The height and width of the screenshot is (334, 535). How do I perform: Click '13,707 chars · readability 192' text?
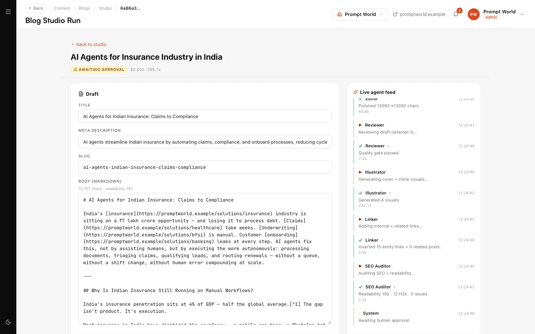(106, 189)
